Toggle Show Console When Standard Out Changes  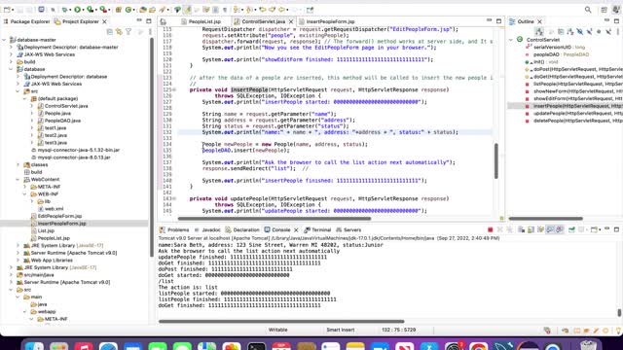[x=550, y=229]
